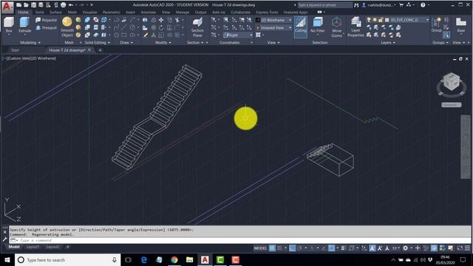Screen dimensions: 473x266
Task: Toggle Snap mode in status bar
Action: coord(279,248)
